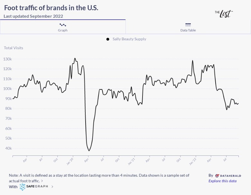Click the Total Visits axis title
Image resolution: width=251 pixels, height=195 pixels.
click(x=14, y=48)
